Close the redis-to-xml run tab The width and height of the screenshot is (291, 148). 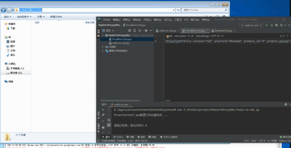click(x=130, y=105)
